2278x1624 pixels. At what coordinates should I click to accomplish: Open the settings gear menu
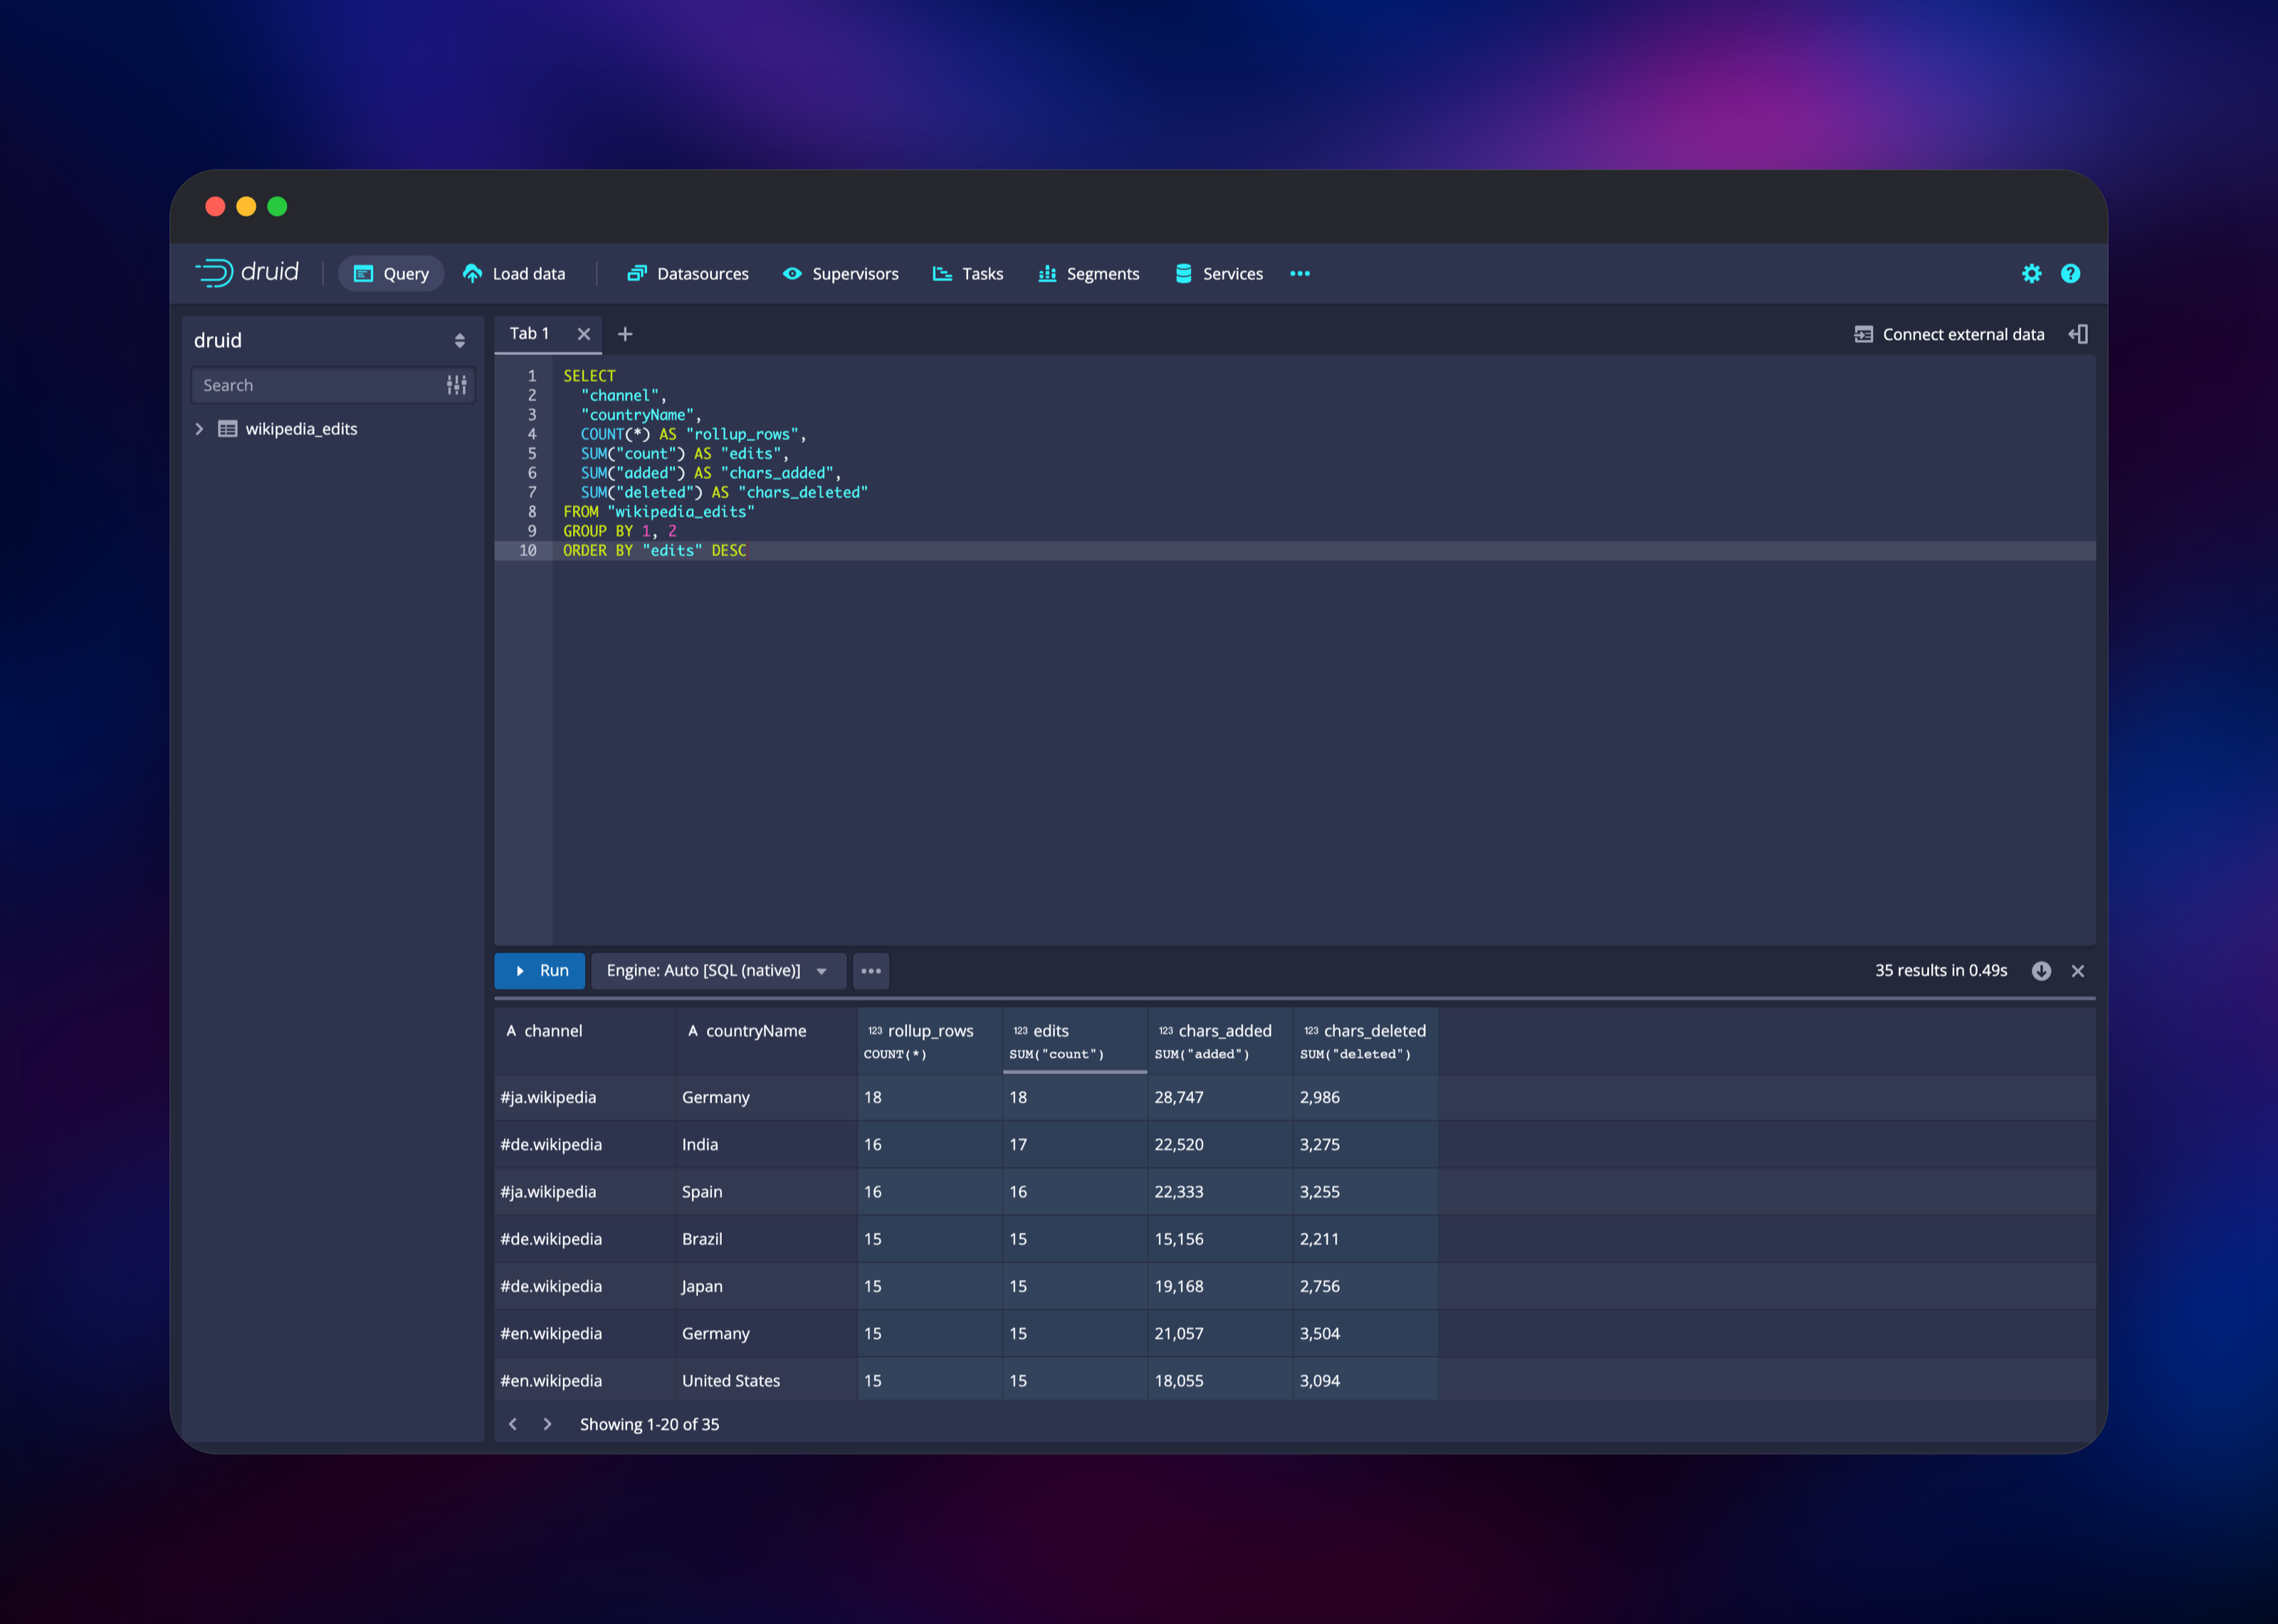click(2032, 274)
